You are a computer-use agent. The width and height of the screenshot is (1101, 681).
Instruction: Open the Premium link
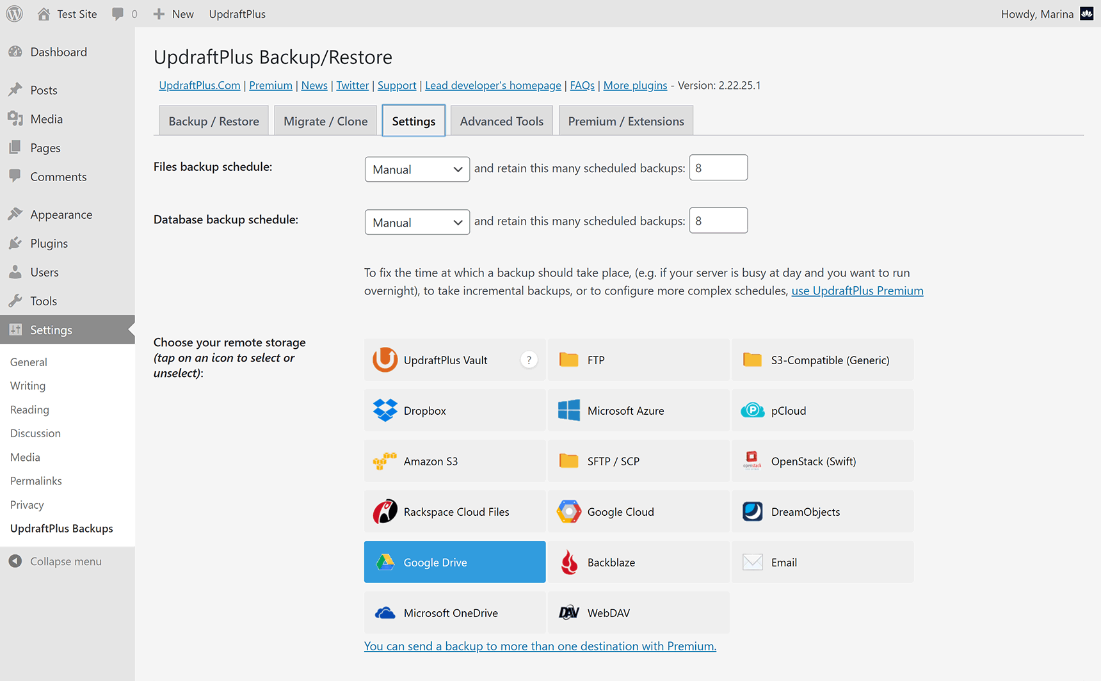click(x=271, y=85)
